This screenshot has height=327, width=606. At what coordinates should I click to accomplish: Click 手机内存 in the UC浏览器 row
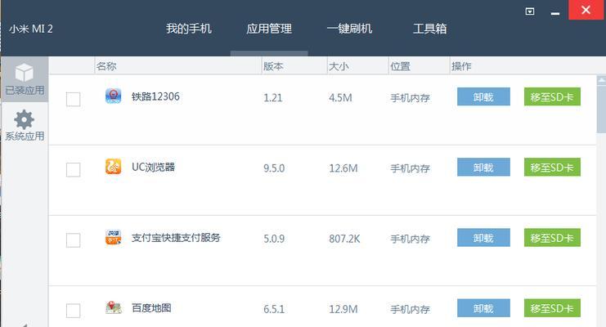tap(410, 168)
